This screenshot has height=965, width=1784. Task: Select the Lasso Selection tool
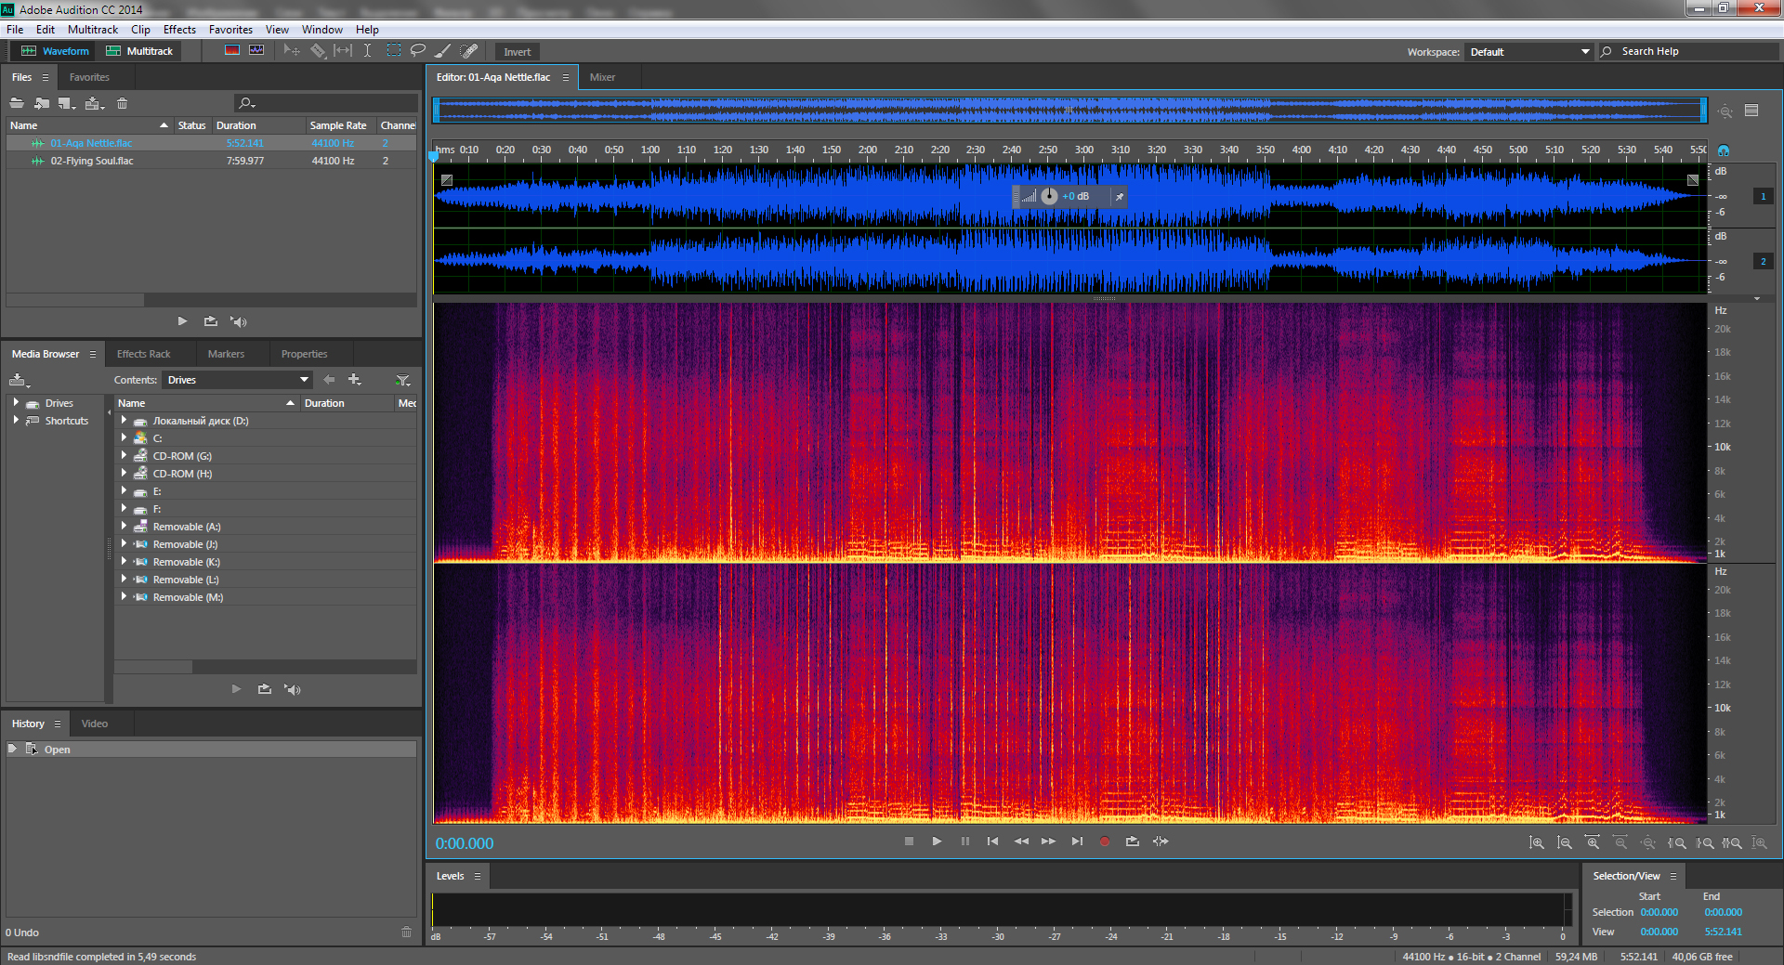[418, 51]
